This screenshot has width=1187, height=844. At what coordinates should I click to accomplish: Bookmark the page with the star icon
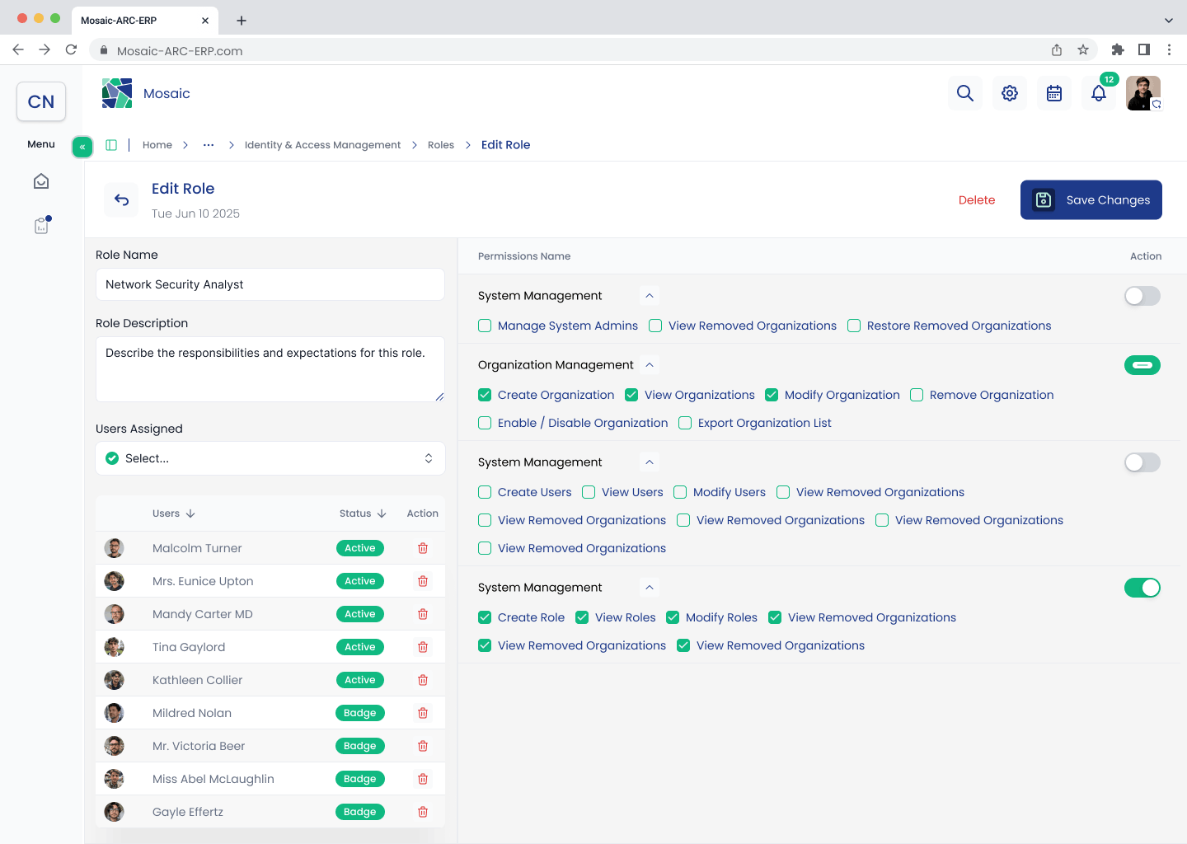click(x=1083, y=50)
